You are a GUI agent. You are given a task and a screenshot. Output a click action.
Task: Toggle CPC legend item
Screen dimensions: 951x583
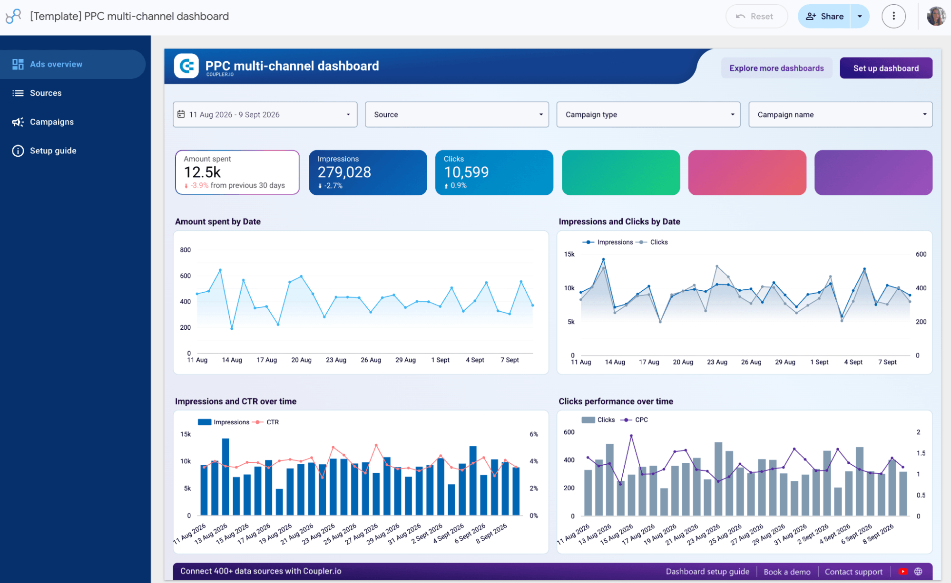click(635, 420)
